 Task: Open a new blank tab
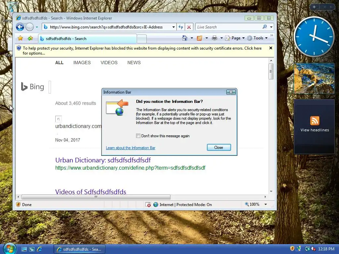(142, 39)
